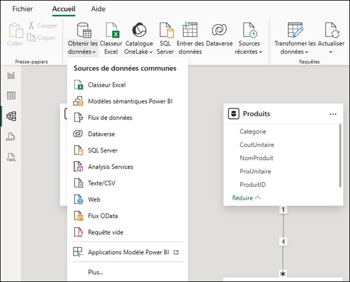Switch to the Report view sidebar icon
Image resolution: width=350 pixels, height=282 pixels.
(11, 75)
